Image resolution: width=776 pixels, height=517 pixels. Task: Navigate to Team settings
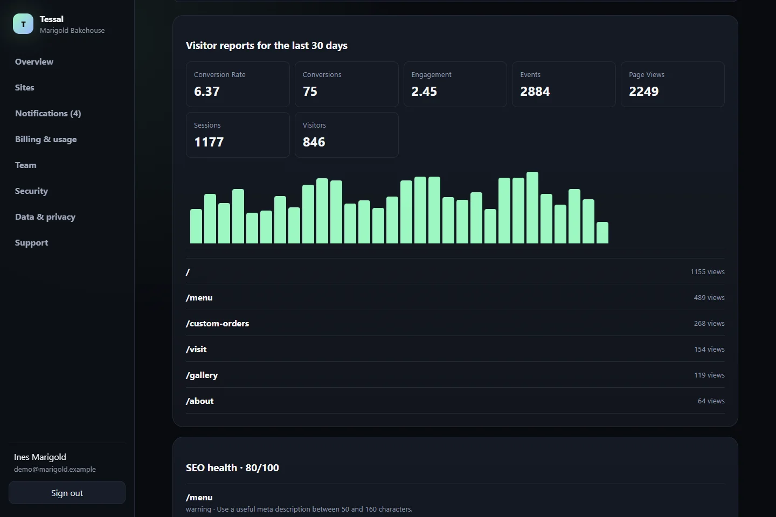pos(26,165)
